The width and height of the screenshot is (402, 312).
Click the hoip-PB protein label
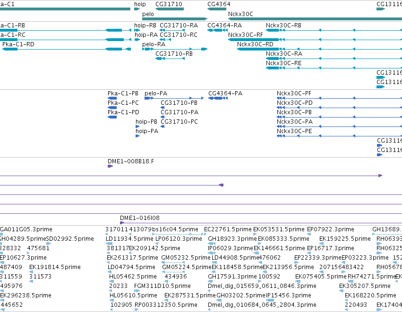coord(146,122)
